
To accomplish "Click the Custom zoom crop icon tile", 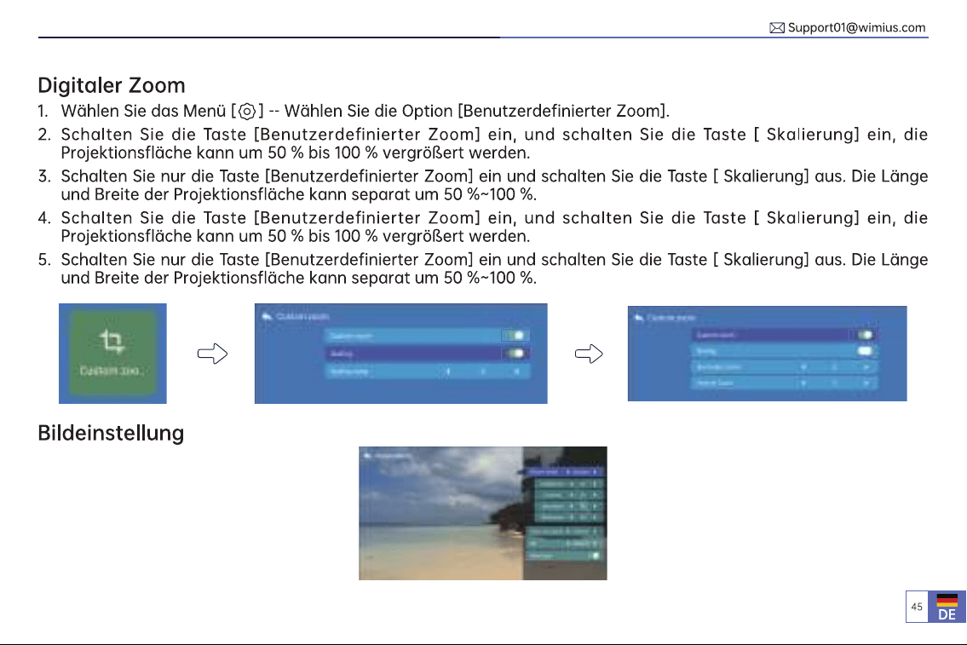I will pos(112,354).
